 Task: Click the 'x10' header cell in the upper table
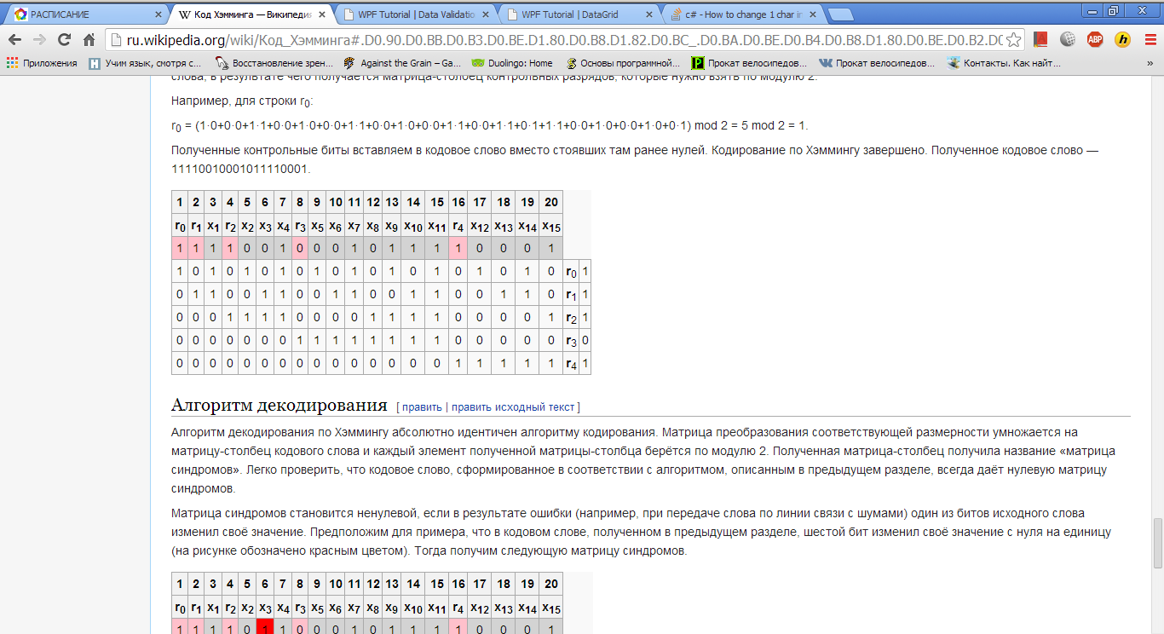[413, 225]
